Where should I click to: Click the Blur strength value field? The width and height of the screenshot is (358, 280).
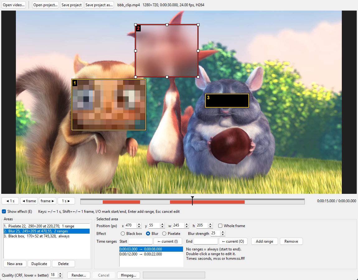(x=215, y=233)
